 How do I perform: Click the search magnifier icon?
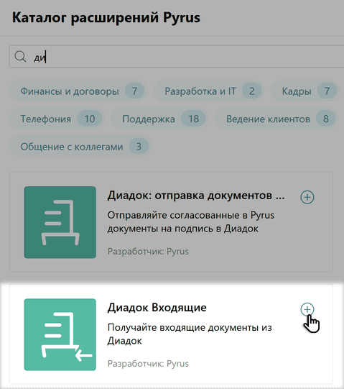pos(20,57)
